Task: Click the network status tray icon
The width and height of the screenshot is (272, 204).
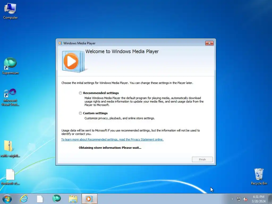Action: tap(239, 199)
